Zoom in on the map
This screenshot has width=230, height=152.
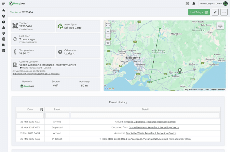pos(108,31)
